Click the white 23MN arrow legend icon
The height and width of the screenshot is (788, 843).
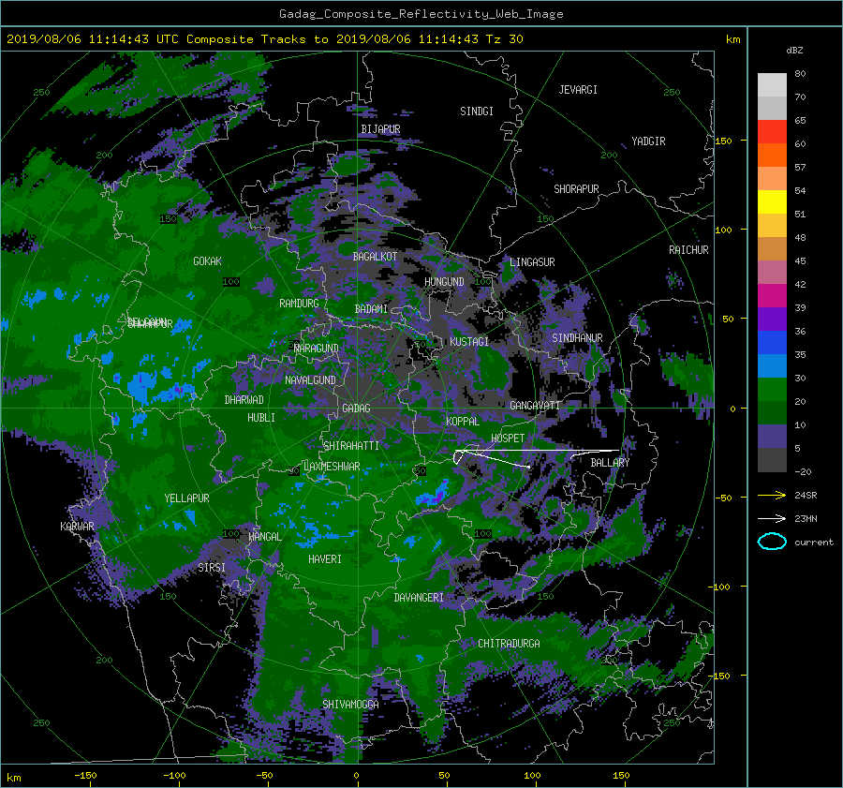772,518
